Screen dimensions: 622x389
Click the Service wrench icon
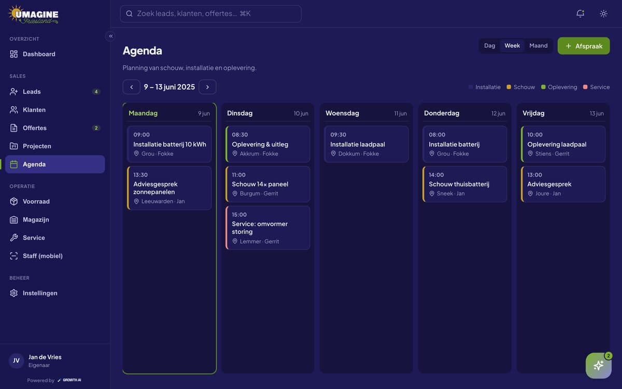click(x=14, y=238)
